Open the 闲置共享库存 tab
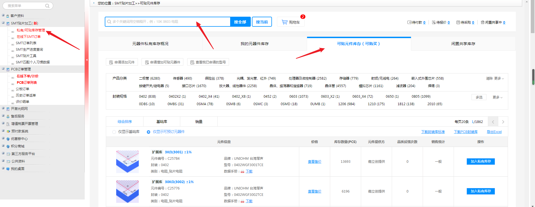 (463, 44)
